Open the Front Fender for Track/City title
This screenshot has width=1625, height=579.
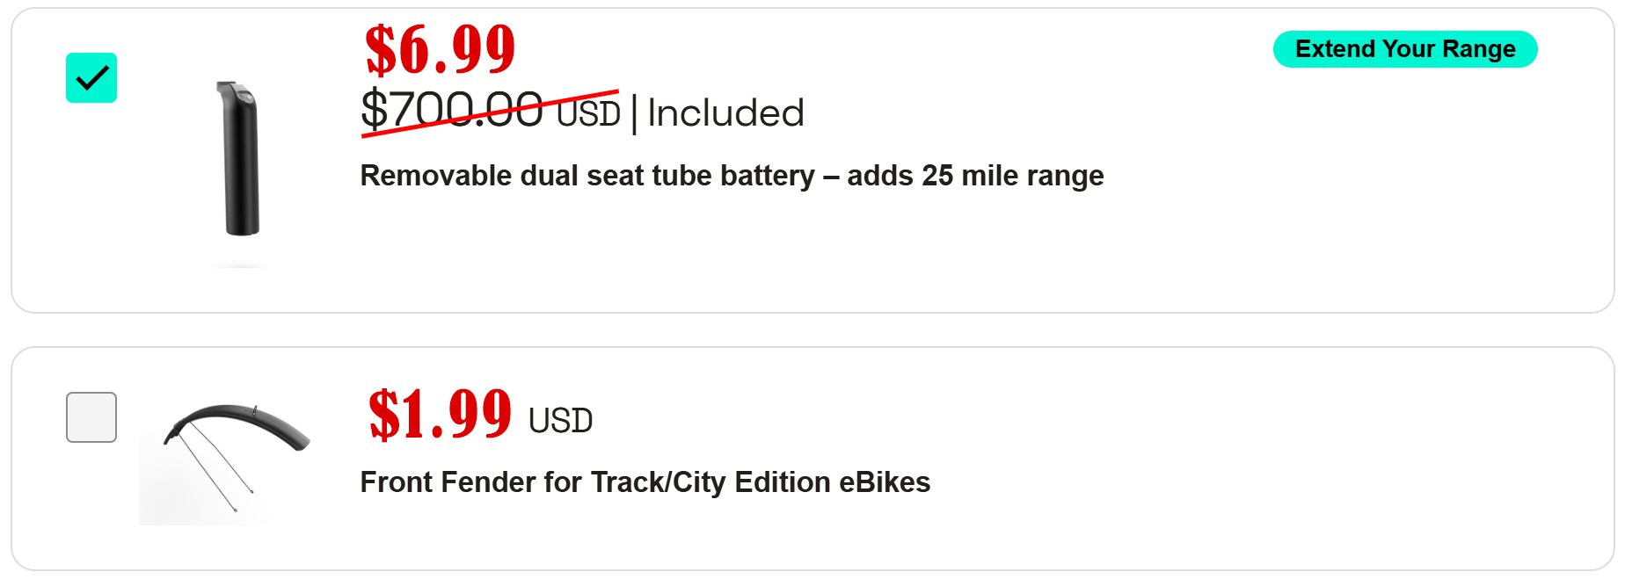[x=645, y=482]
